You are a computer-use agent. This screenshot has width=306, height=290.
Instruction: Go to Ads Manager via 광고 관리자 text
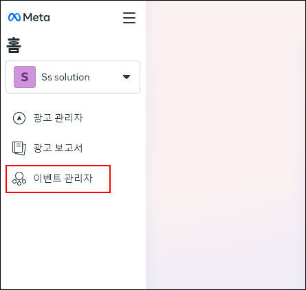click(x=58, y=118)
